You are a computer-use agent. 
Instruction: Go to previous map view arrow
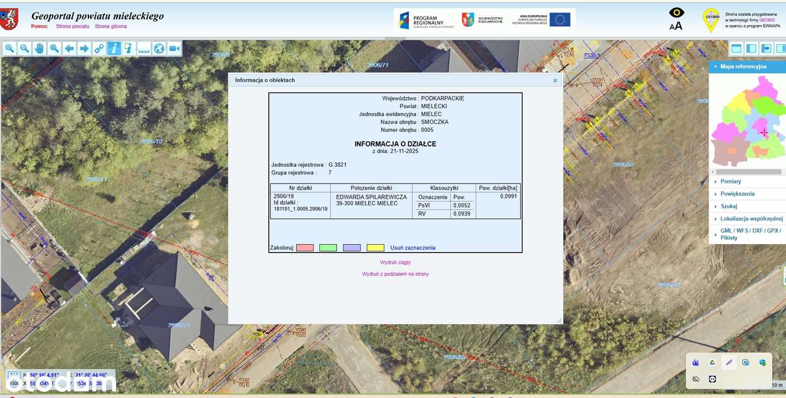pyautogui.click(x=69, y=48)
